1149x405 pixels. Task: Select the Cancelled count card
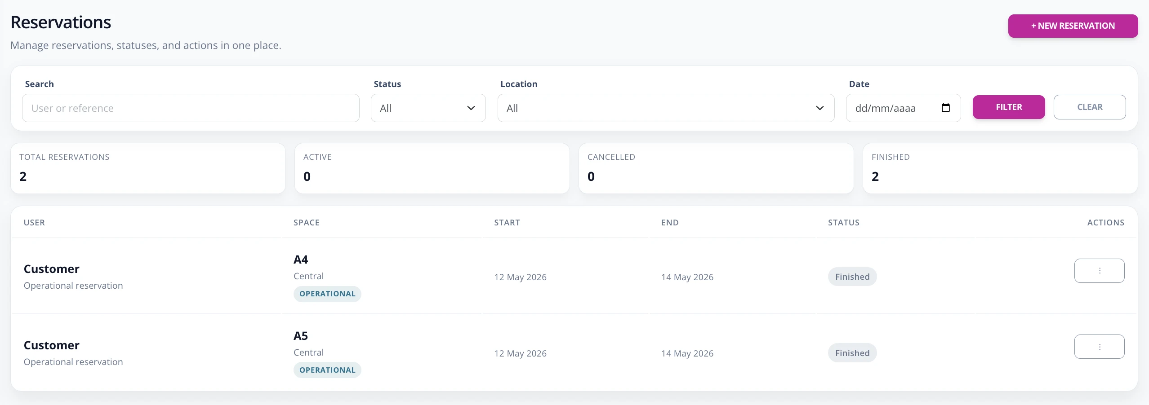pos(716,168)
